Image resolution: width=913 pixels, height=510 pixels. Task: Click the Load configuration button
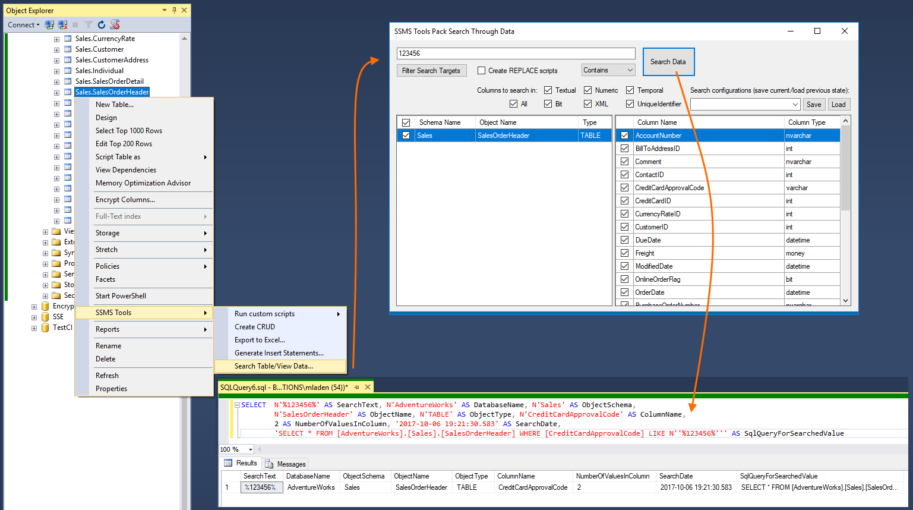(x=838, y=105)
